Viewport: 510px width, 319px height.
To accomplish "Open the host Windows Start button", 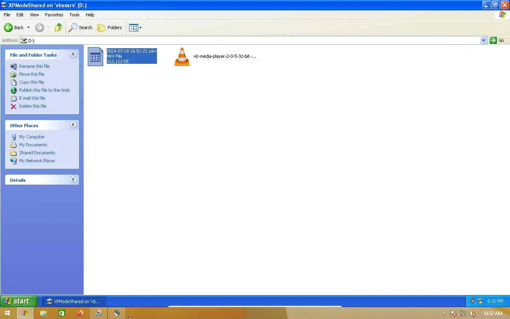I will 7,313.
